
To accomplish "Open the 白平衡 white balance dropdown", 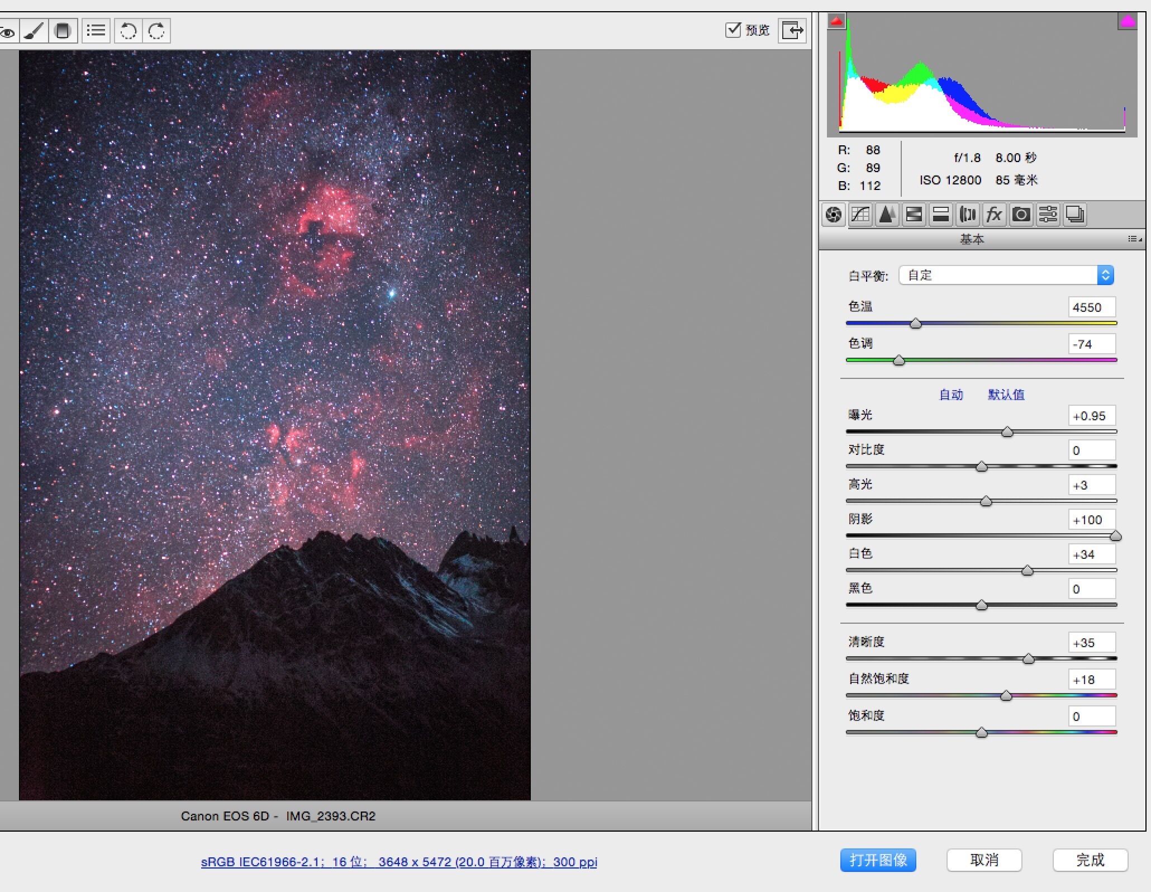I will (x=1006, y=275).
